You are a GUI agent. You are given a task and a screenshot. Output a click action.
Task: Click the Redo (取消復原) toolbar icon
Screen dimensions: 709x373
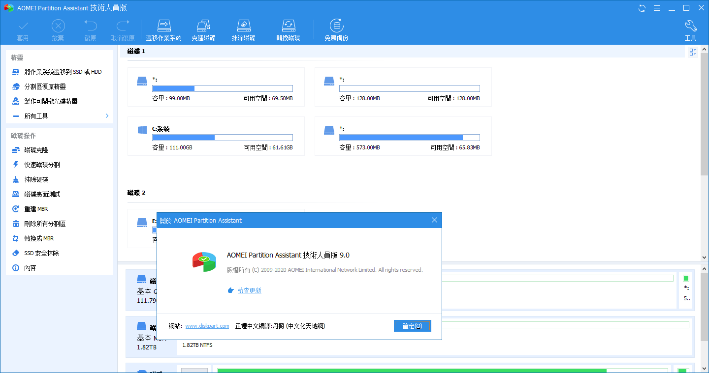point(123,26)
